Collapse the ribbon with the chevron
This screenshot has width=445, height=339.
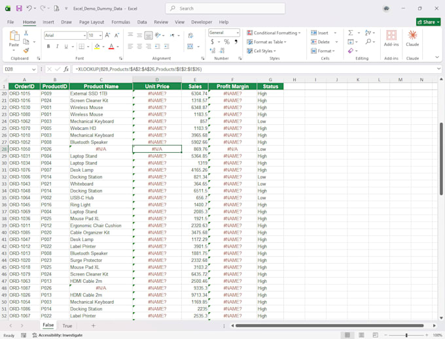click(x=437, y=57)
